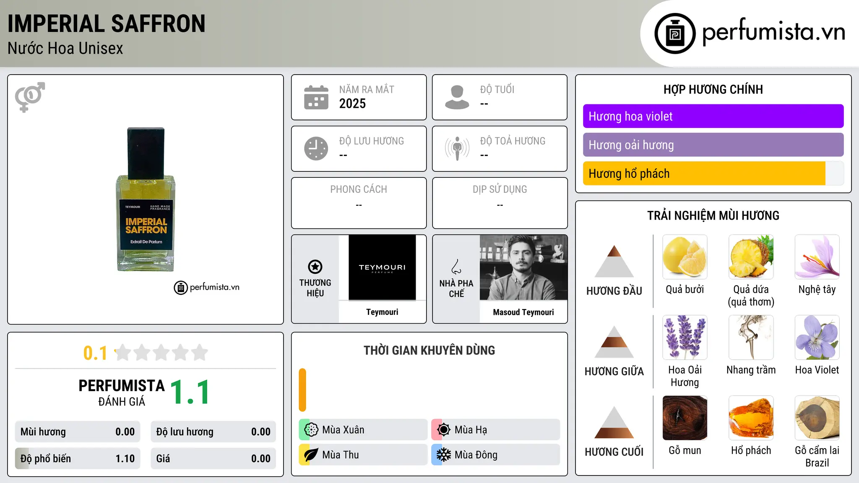This screenshot has width=859, height=483.
Task: Click the Hương oải hương accord bar
Action: [713, 145]
